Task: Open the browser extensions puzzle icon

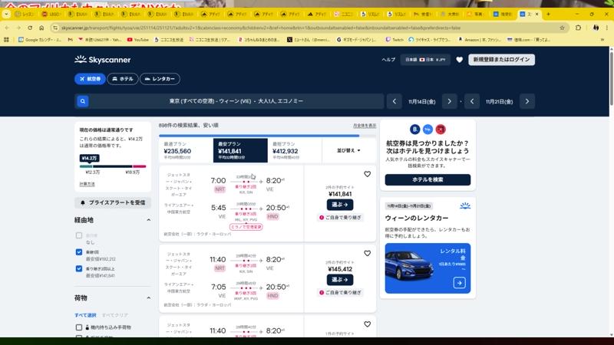Action: tap(579, 28)
